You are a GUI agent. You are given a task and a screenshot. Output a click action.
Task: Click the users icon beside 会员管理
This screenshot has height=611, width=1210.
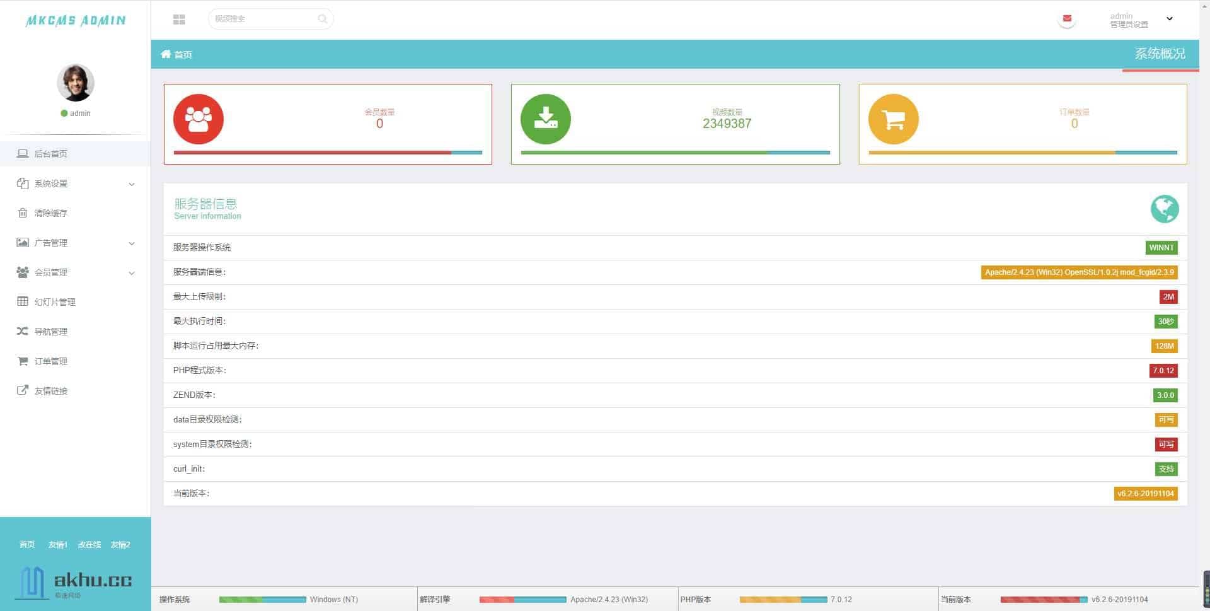tap(23, 272)
